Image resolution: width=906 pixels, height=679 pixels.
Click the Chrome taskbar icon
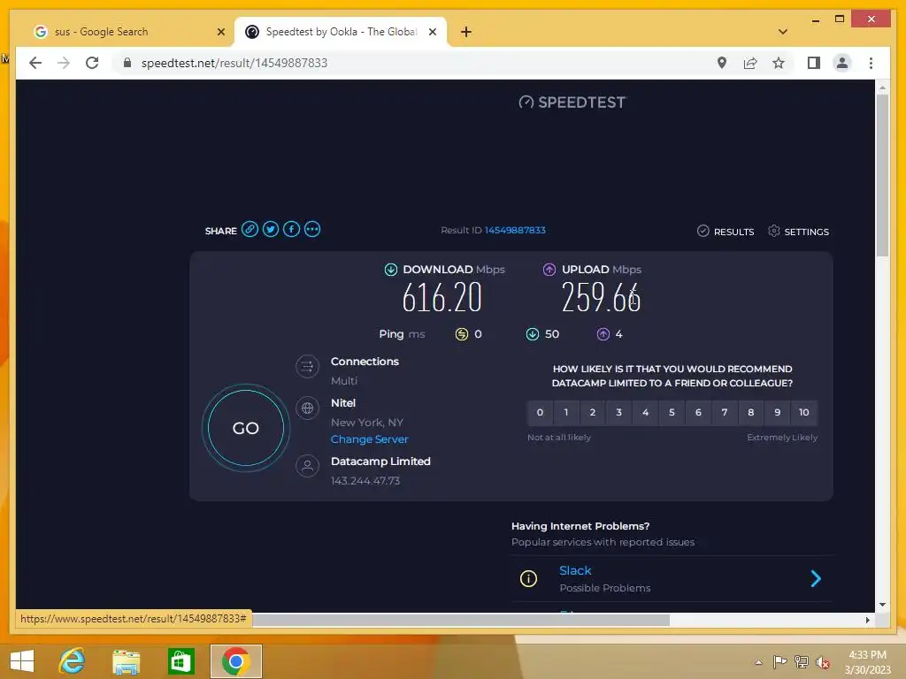click(235, 661)
